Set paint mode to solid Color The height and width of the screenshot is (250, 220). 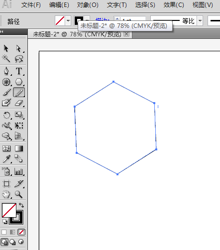4,232
